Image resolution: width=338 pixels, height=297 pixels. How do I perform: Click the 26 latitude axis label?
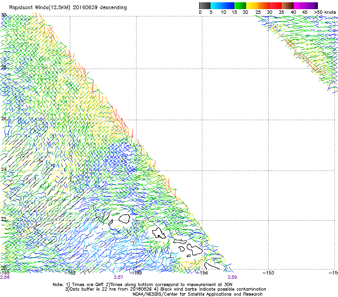pyautogui.click(x=4, y=119)
